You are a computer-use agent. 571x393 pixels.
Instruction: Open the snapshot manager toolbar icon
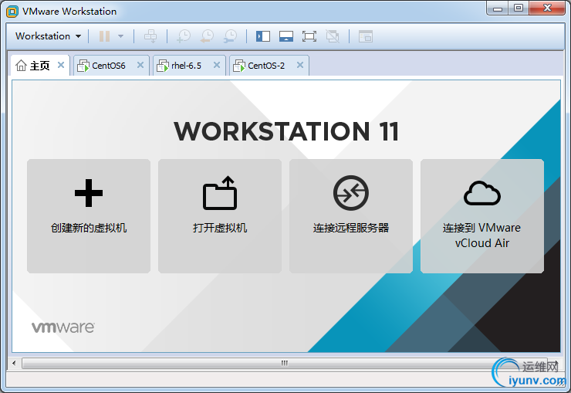(x=230, y=36)
